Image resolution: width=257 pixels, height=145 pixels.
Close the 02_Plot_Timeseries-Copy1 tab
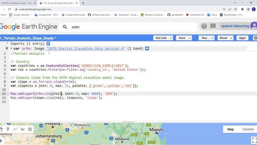point(35,3)
